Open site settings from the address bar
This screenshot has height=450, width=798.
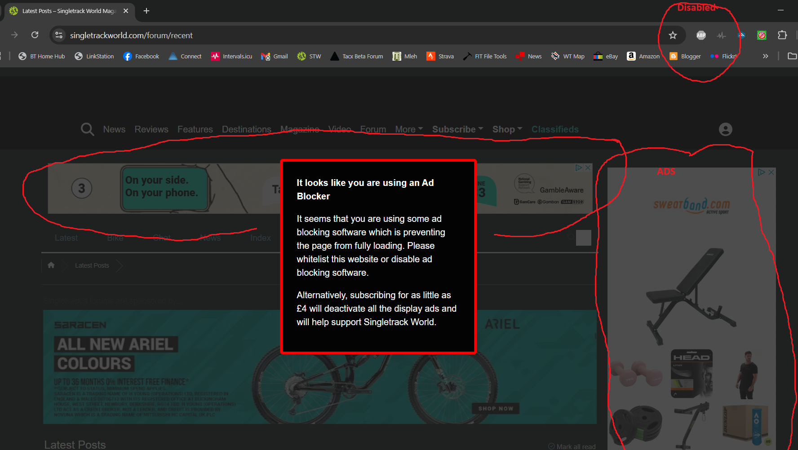click(x=58, y=35)
